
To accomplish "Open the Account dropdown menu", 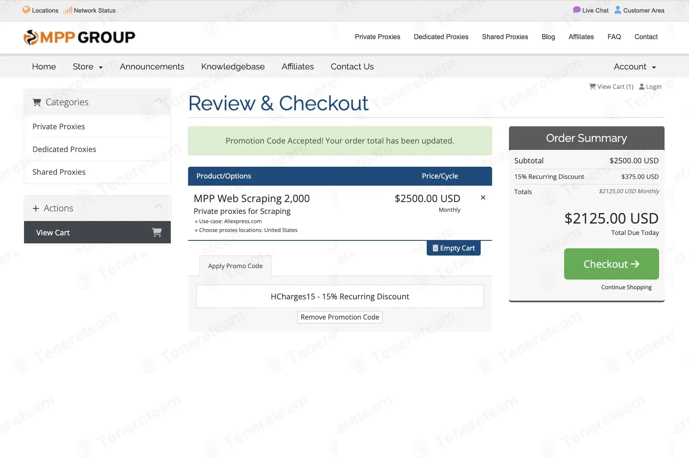I will (635, 67).
